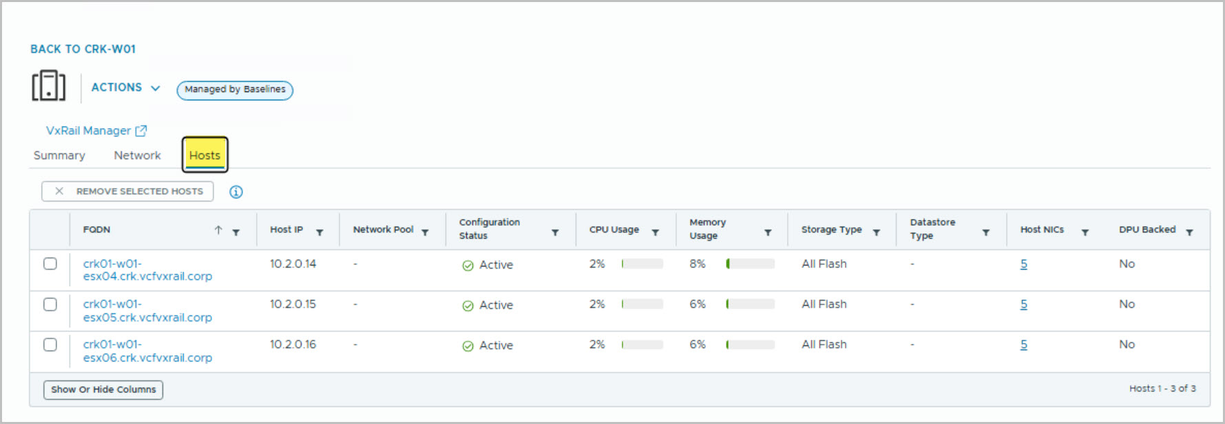Screen dimensions: 1225x424
Task: Click the Remove Selected Hosts button
Action: 127,191
